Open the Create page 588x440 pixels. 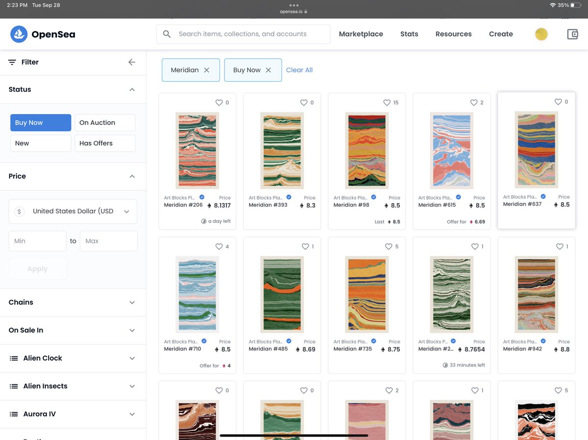[501, 34]
